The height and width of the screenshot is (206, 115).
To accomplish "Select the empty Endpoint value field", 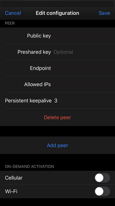I will click(x=84, y=68).
